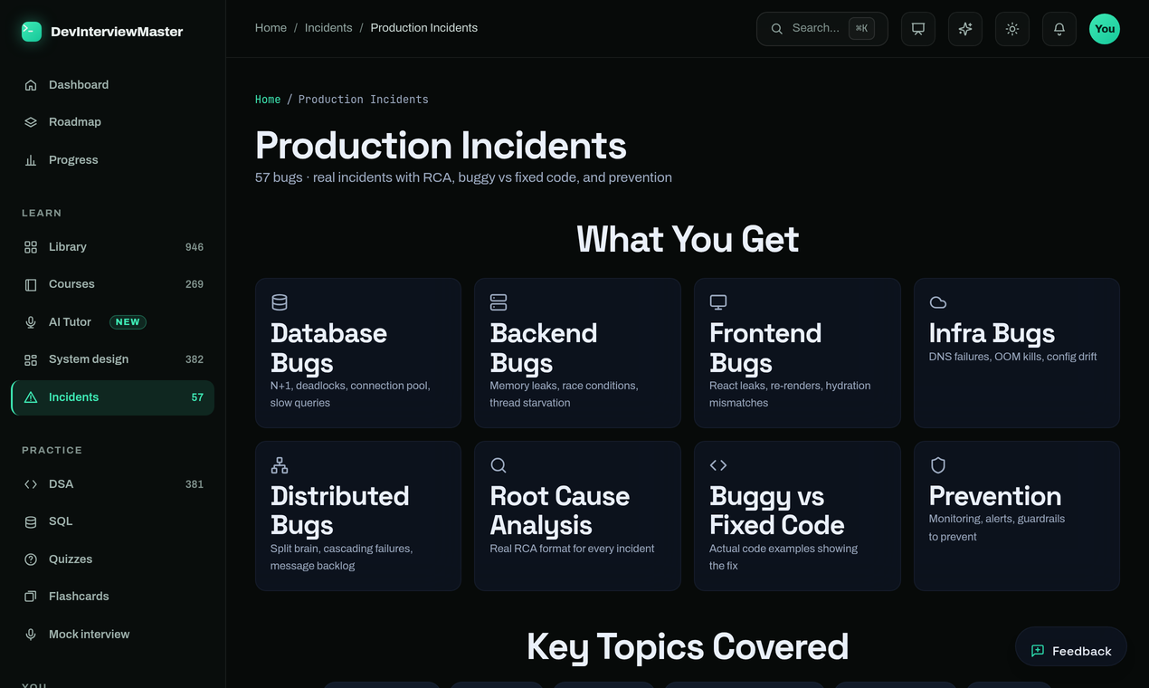
Task: Click the SQL database icon in sidebar
Action: click(x=31, y=521)
